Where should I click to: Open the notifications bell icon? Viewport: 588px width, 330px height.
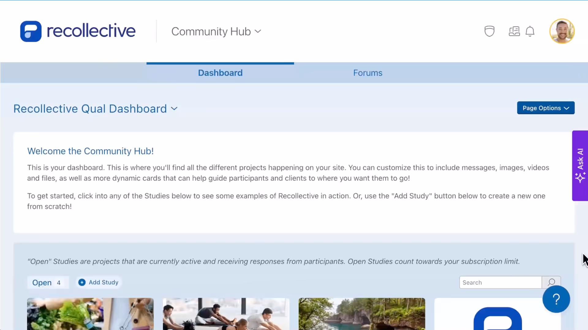click(530, 31)
